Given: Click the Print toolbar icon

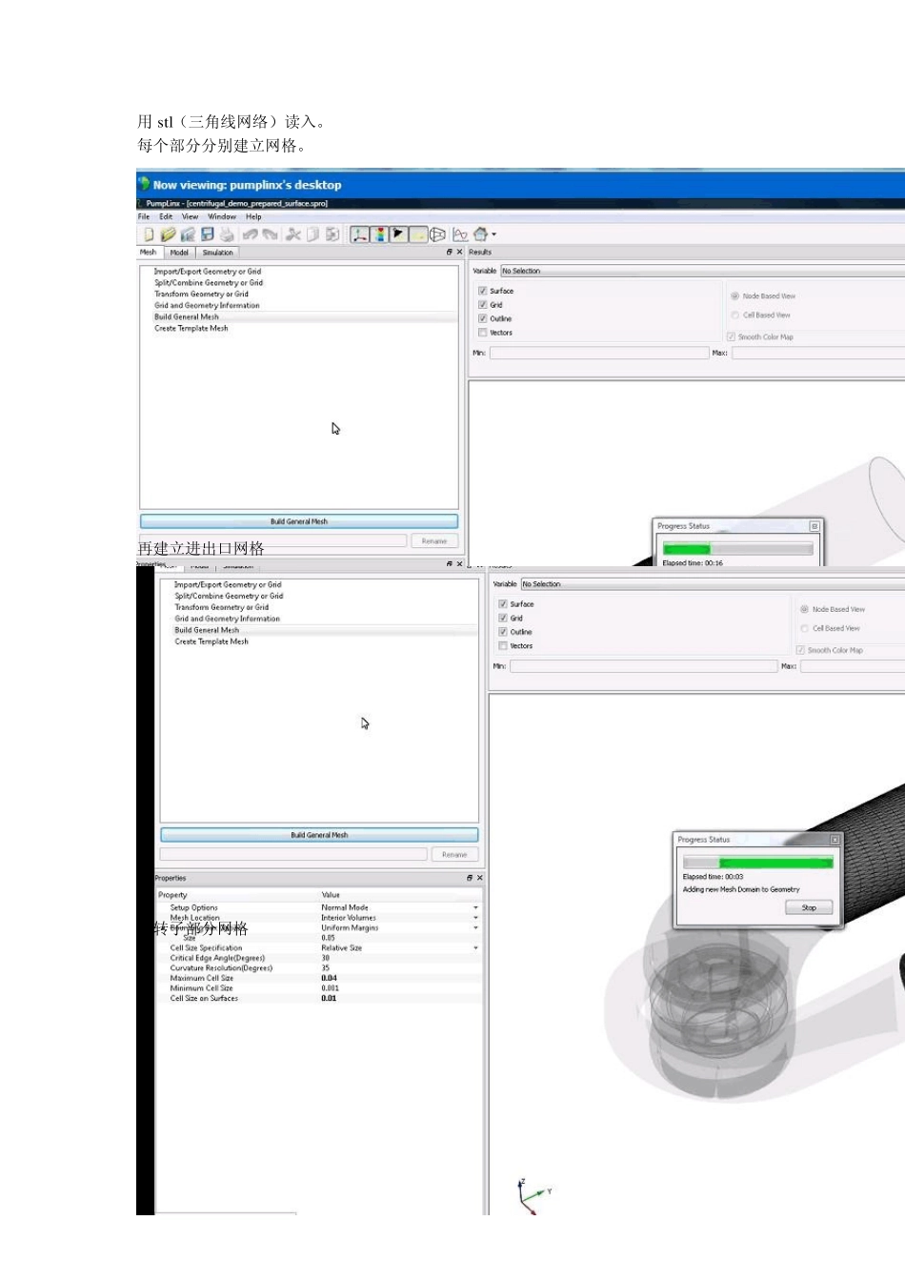Looking at the screenshot, I should pos(227,234).
